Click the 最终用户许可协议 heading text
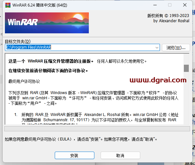 click(24, 81)
